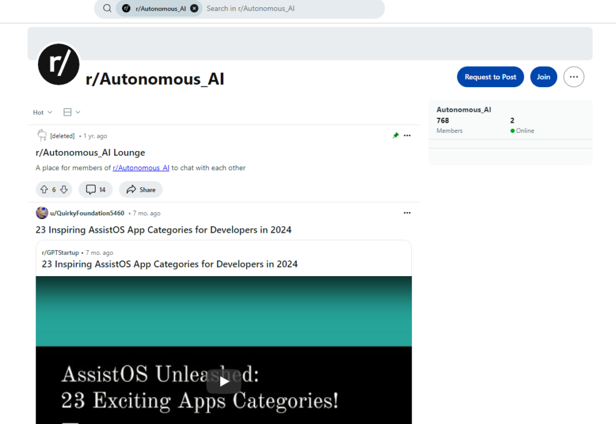Click the search magnifier icon
This screenshot has width=616, height=424.
[x=107, y=8]
